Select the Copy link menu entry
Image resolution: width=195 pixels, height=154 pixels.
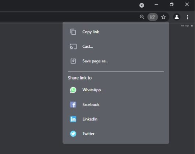tap(116, 32)
